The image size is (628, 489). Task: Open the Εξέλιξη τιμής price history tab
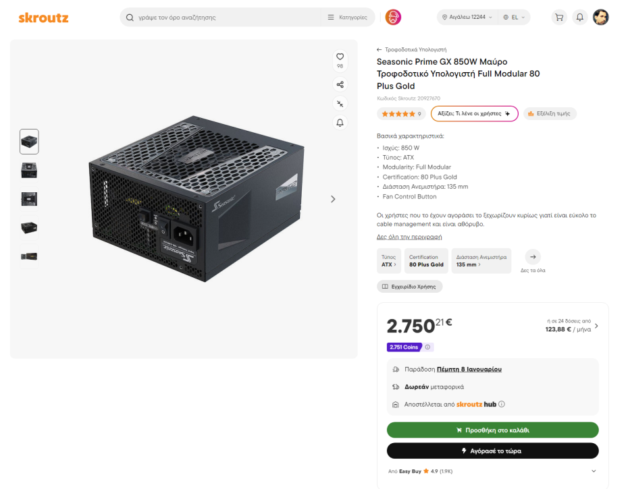[549, 113]
